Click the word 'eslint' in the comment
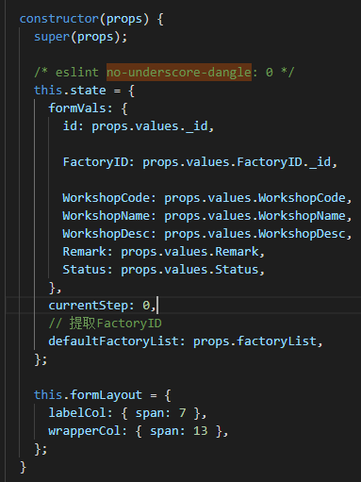This screenshot has height=482, width=361. [x=77, y=73]
